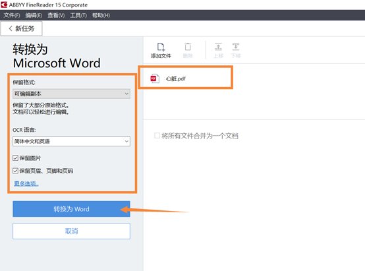Open the 编辑(E) menu
Screen dimensions: 365x271
34,15
